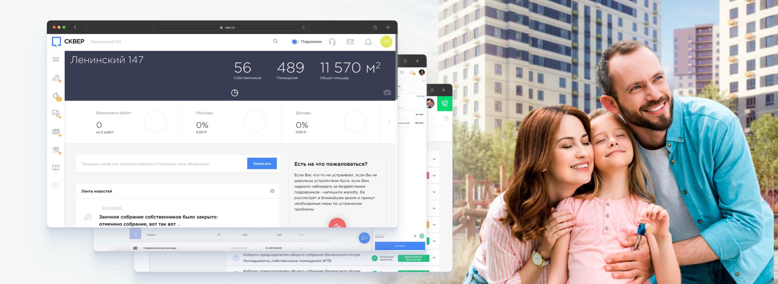Click the man's avatar beside the phone button
778x284 pixels.
click(x=431, y=104)
